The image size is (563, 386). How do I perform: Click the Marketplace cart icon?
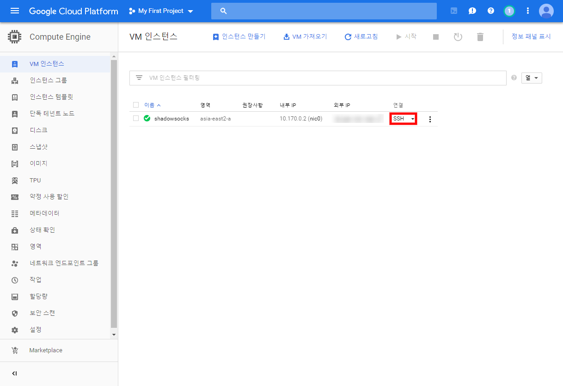click(15, 350)
